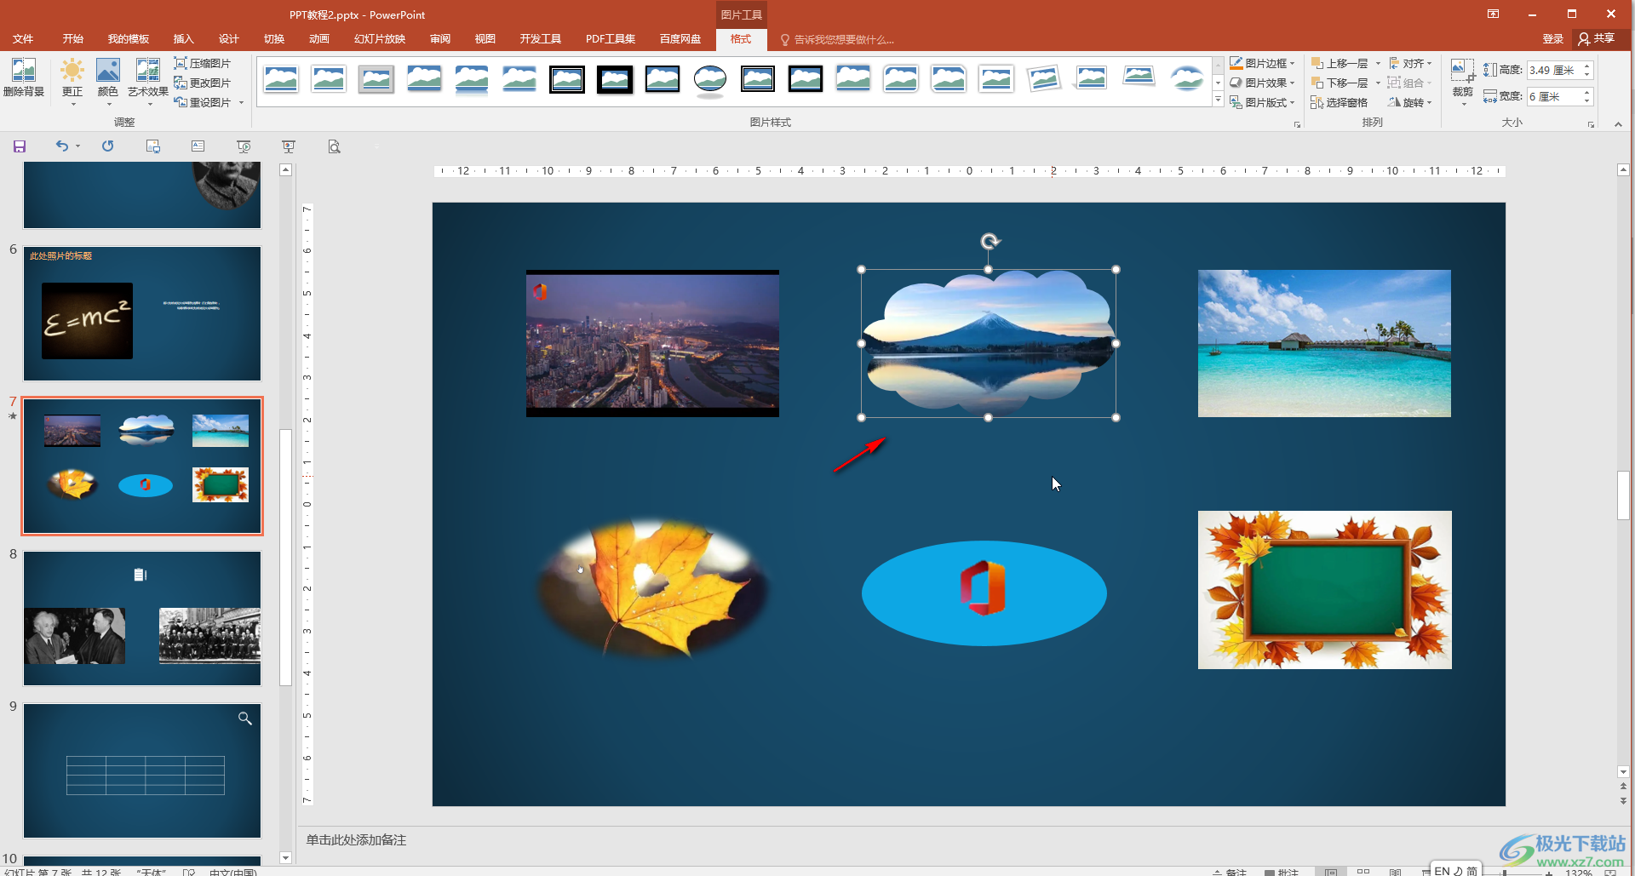Open the 颜色 color tool

click(x=108, y=81)
